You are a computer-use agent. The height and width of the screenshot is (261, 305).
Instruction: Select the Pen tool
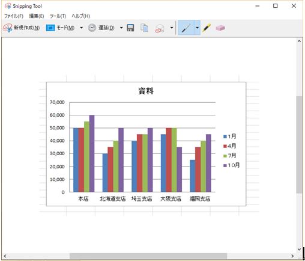point(186,28)
